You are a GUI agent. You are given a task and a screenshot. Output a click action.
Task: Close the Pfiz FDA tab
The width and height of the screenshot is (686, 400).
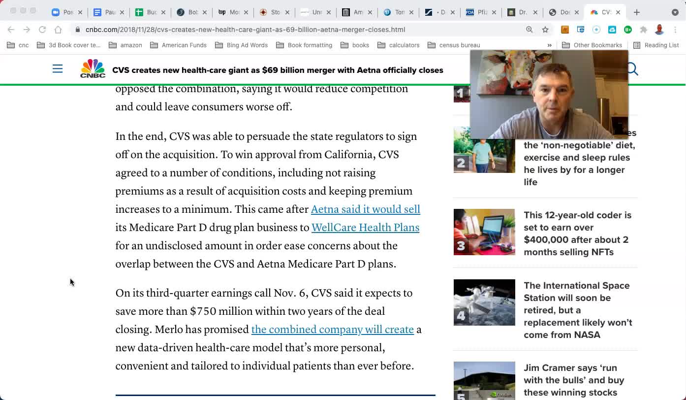point(494,12)
